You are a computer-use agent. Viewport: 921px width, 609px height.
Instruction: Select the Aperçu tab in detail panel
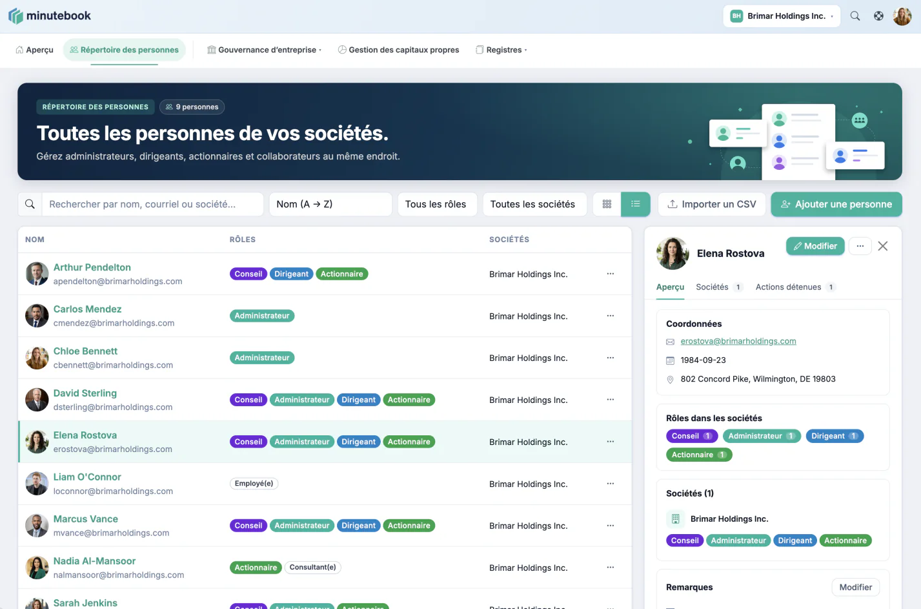tap(670, 287)
